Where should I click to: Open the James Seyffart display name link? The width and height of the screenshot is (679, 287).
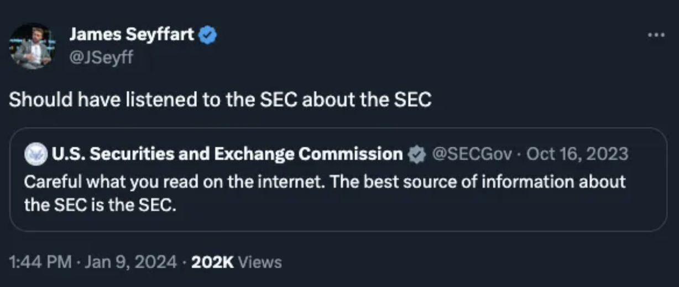(132, 35)
